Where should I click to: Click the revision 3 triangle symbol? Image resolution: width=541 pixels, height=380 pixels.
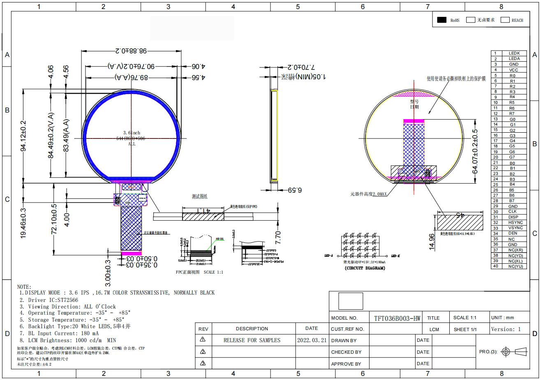tap(202, 363)
